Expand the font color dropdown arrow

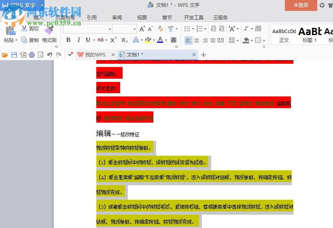166,40
